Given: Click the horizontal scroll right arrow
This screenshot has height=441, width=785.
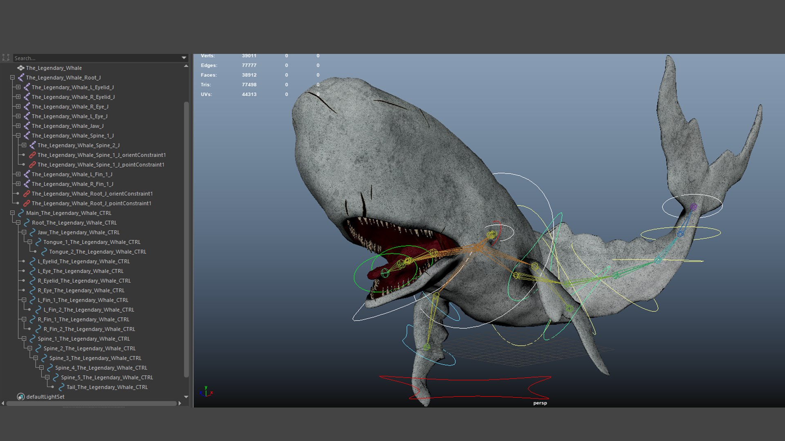Looking at the screenshot, I should (179, 403).
